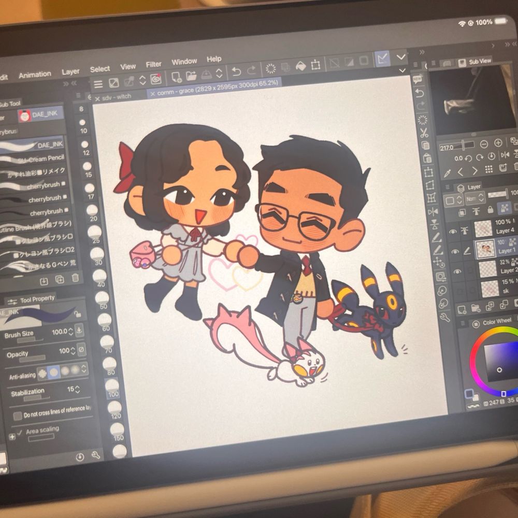
Task: Click Sub View next image arrow
Action: coord(474,171)
